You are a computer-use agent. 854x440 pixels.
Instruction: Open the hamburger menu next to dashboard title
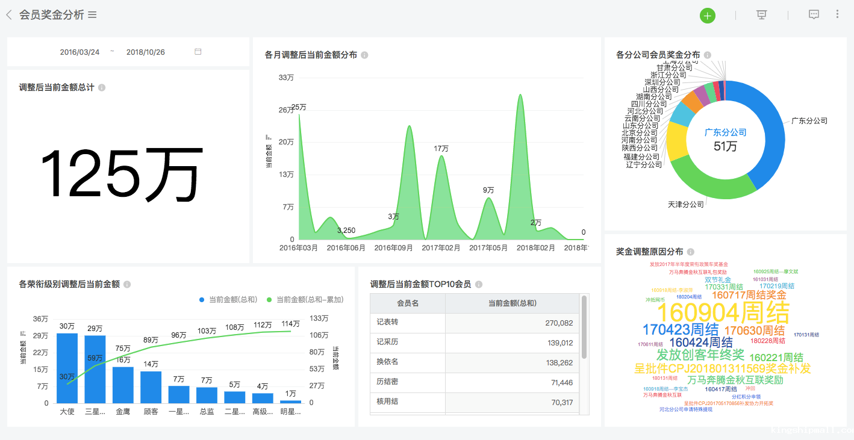click(x=93, y=15)
